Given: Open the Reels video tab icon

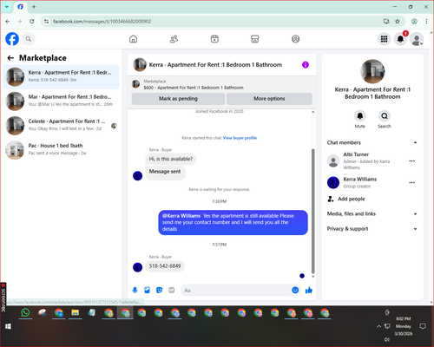Looking at the screenshot, I should tap(214, 39).
